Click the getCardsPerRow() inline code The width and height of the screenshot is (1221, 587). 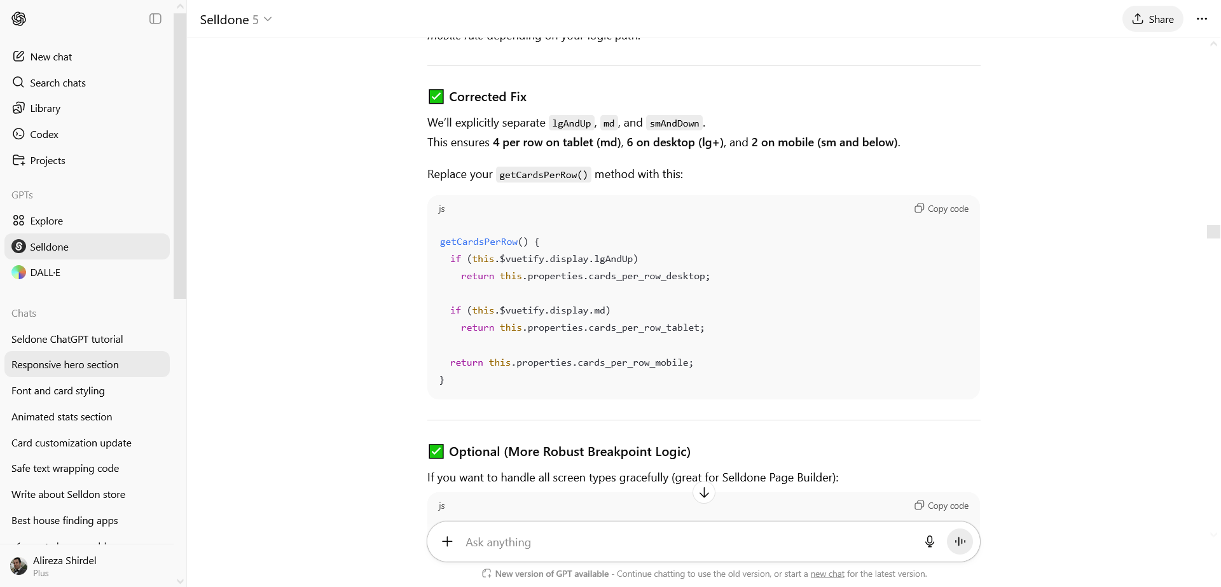pyautogui.click(x=544, y=174)
